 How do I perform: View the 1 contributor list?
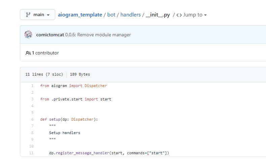tap(45, 53)
